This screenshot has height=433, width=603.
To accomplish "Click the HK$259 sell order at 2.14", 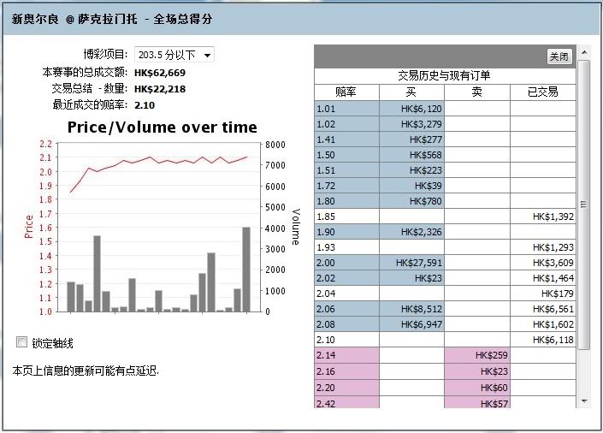I will (476, 356).
